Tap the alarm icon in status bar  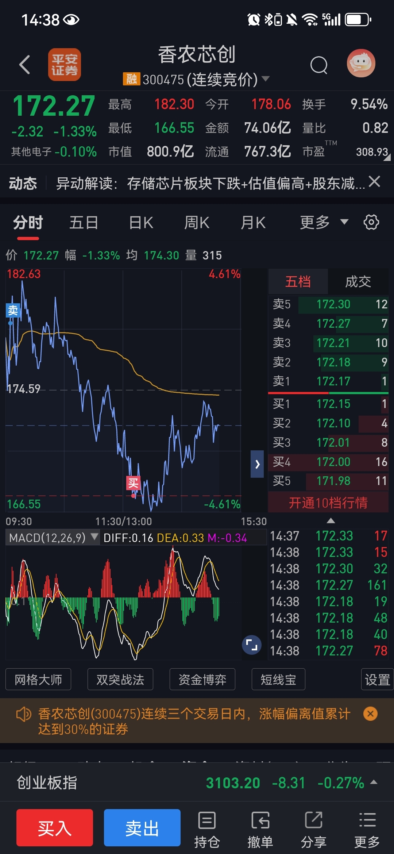(254, 19)
